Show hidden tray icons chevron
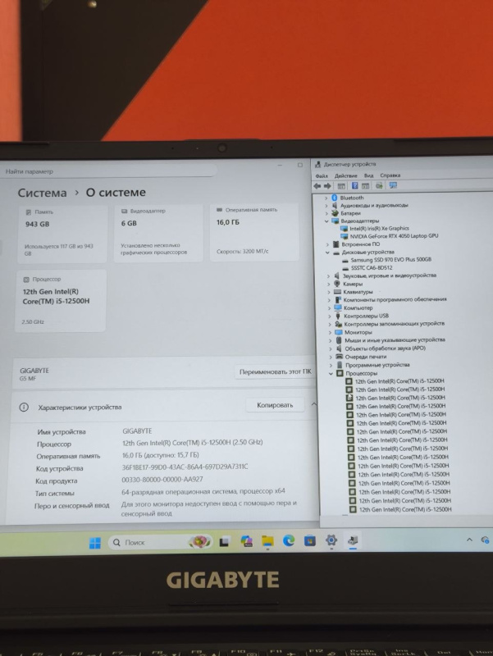The height and width of the screenshot is (656, 493). coord(469,540)
